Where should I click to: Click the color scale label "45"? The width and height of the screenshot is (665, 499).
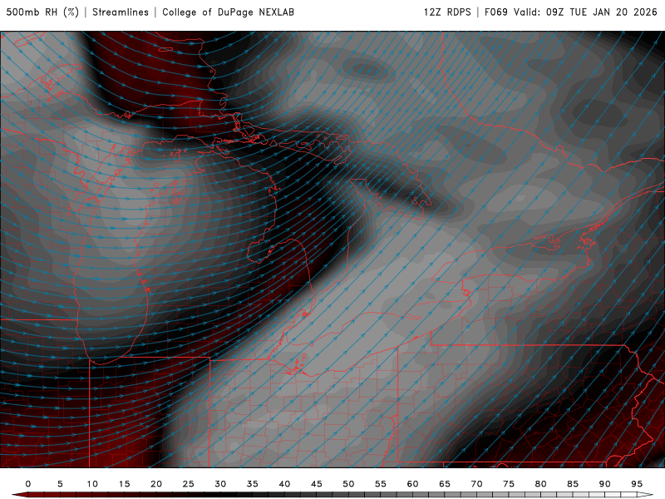[317, 484]
